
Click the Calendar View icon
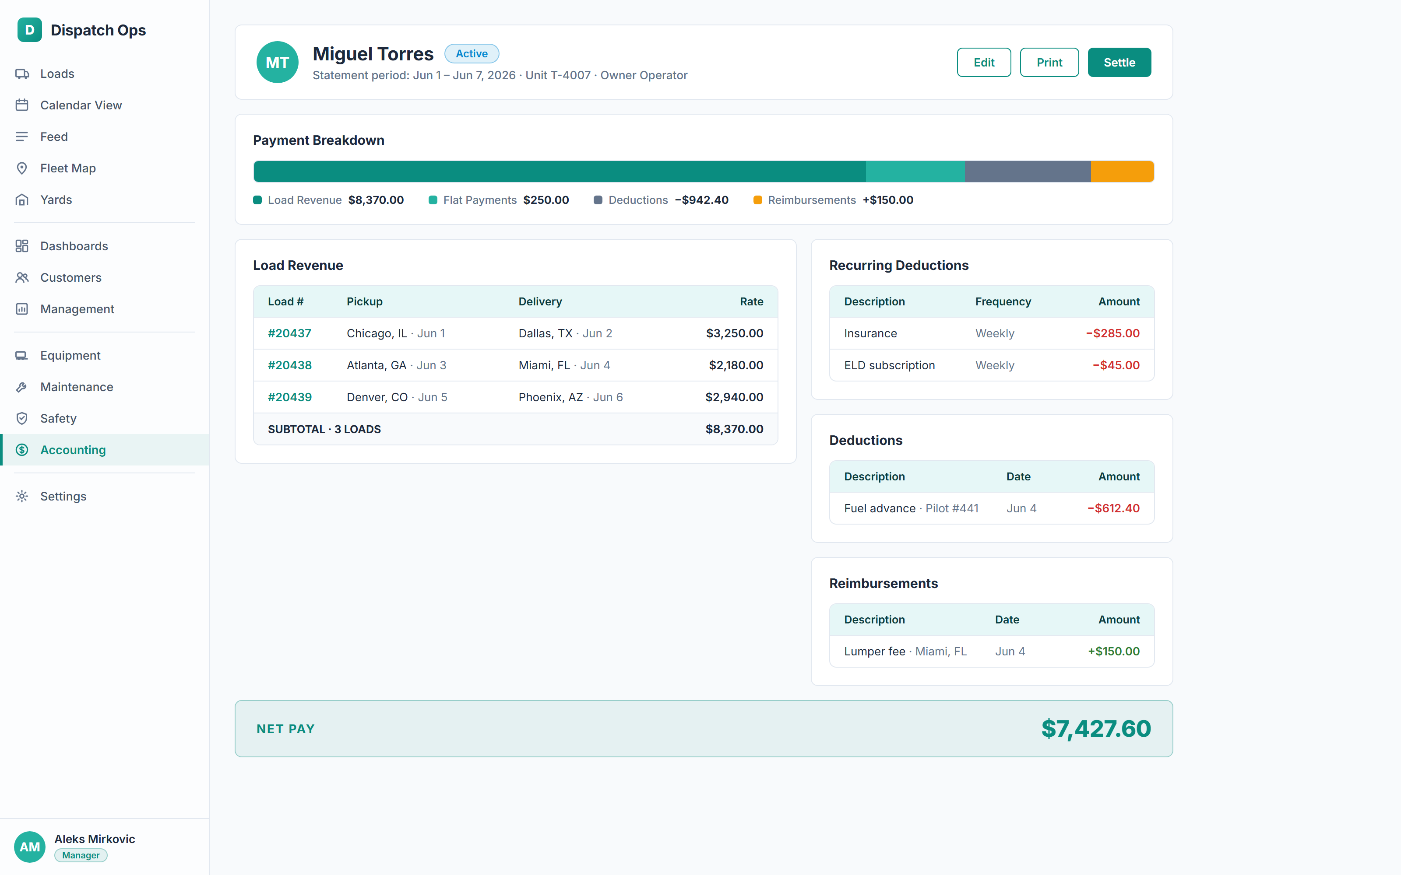pos(22,105)
